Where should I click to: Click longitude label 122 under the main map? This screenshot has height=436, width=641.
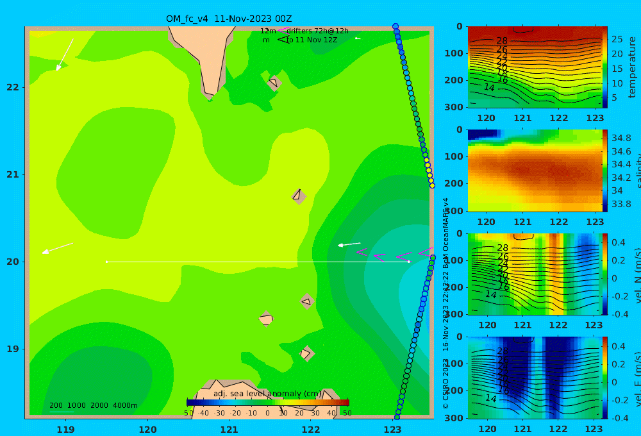311,430
